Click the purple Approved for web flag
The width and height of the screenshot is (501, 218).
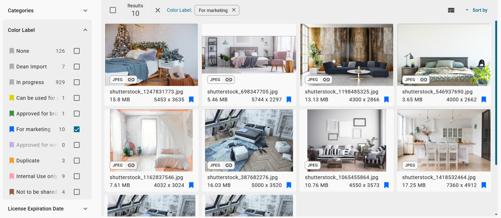click(12, 145)
